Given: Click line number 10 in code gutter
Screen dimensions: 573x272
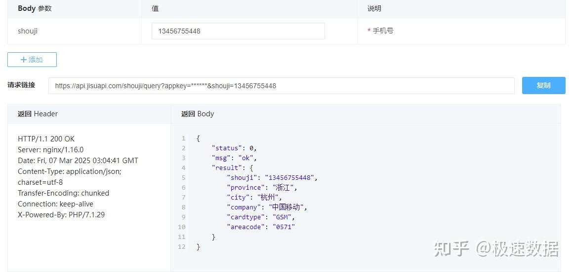Looking at the screenshot, I should click(181, 227).
